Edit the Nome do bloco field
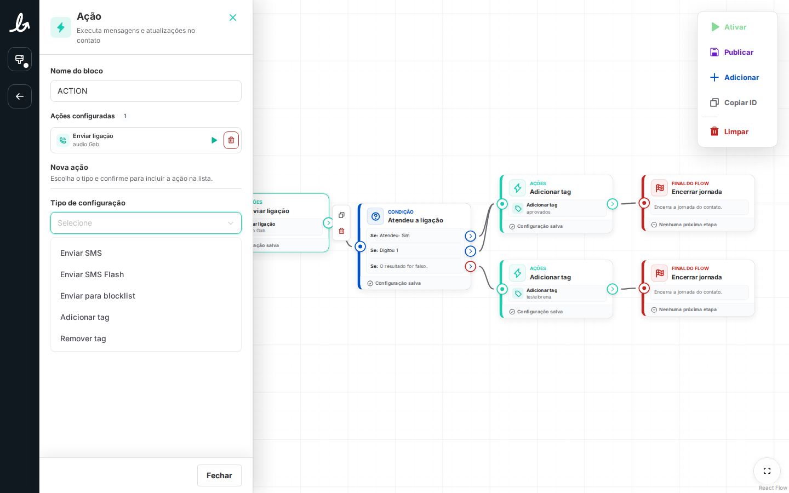 click(146, 91)
